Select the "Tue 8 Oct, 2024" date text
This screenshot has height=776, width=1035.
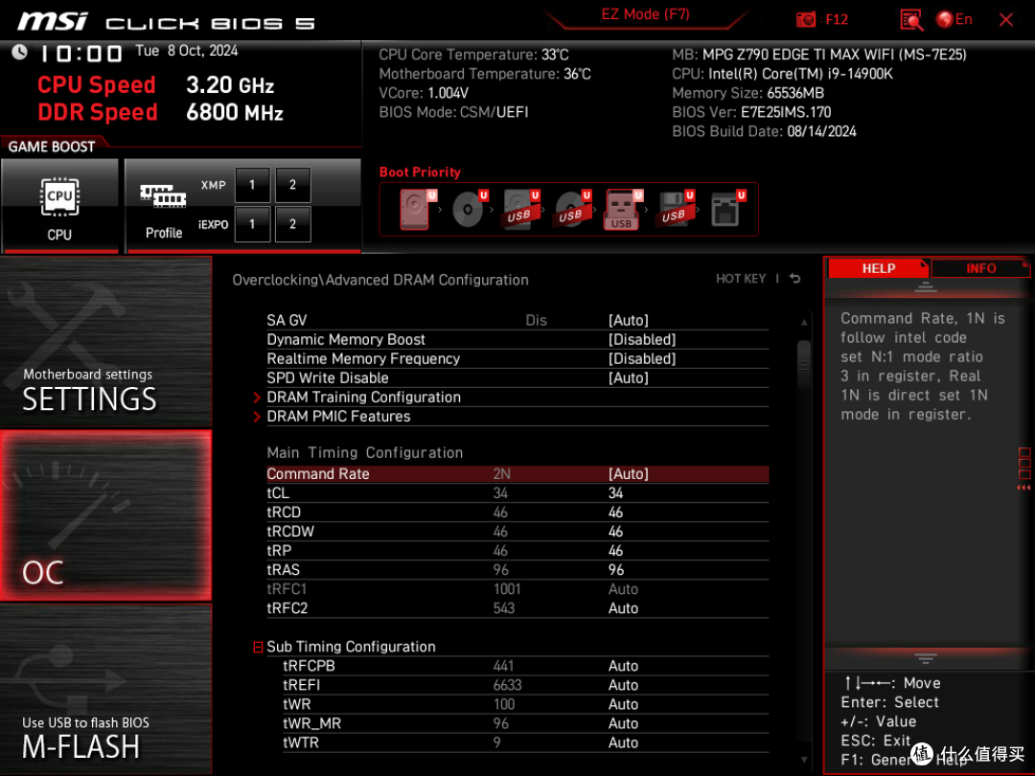point(186,51)
